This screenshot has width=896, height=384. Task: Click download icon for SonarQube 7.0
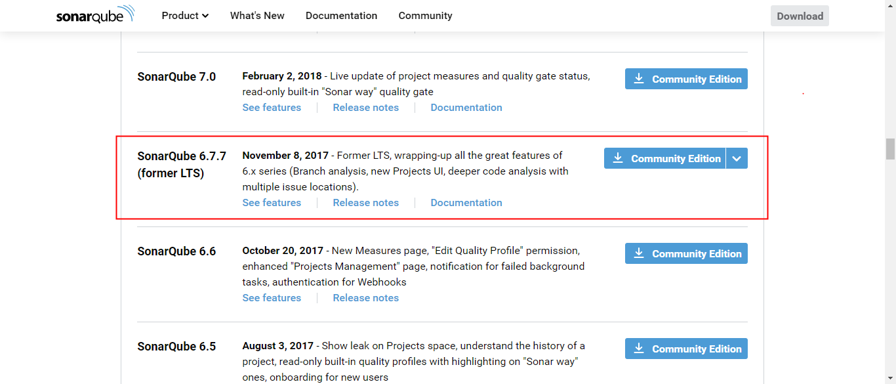(638, 79)
